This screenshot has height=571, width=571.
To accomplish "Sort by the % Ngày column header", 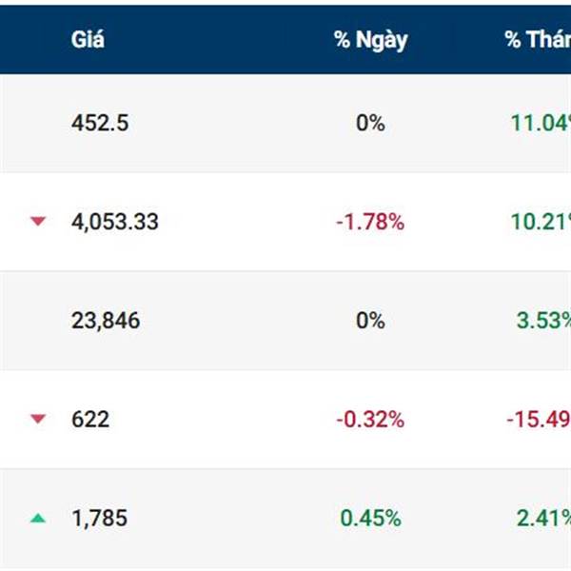I will (371, 40).
